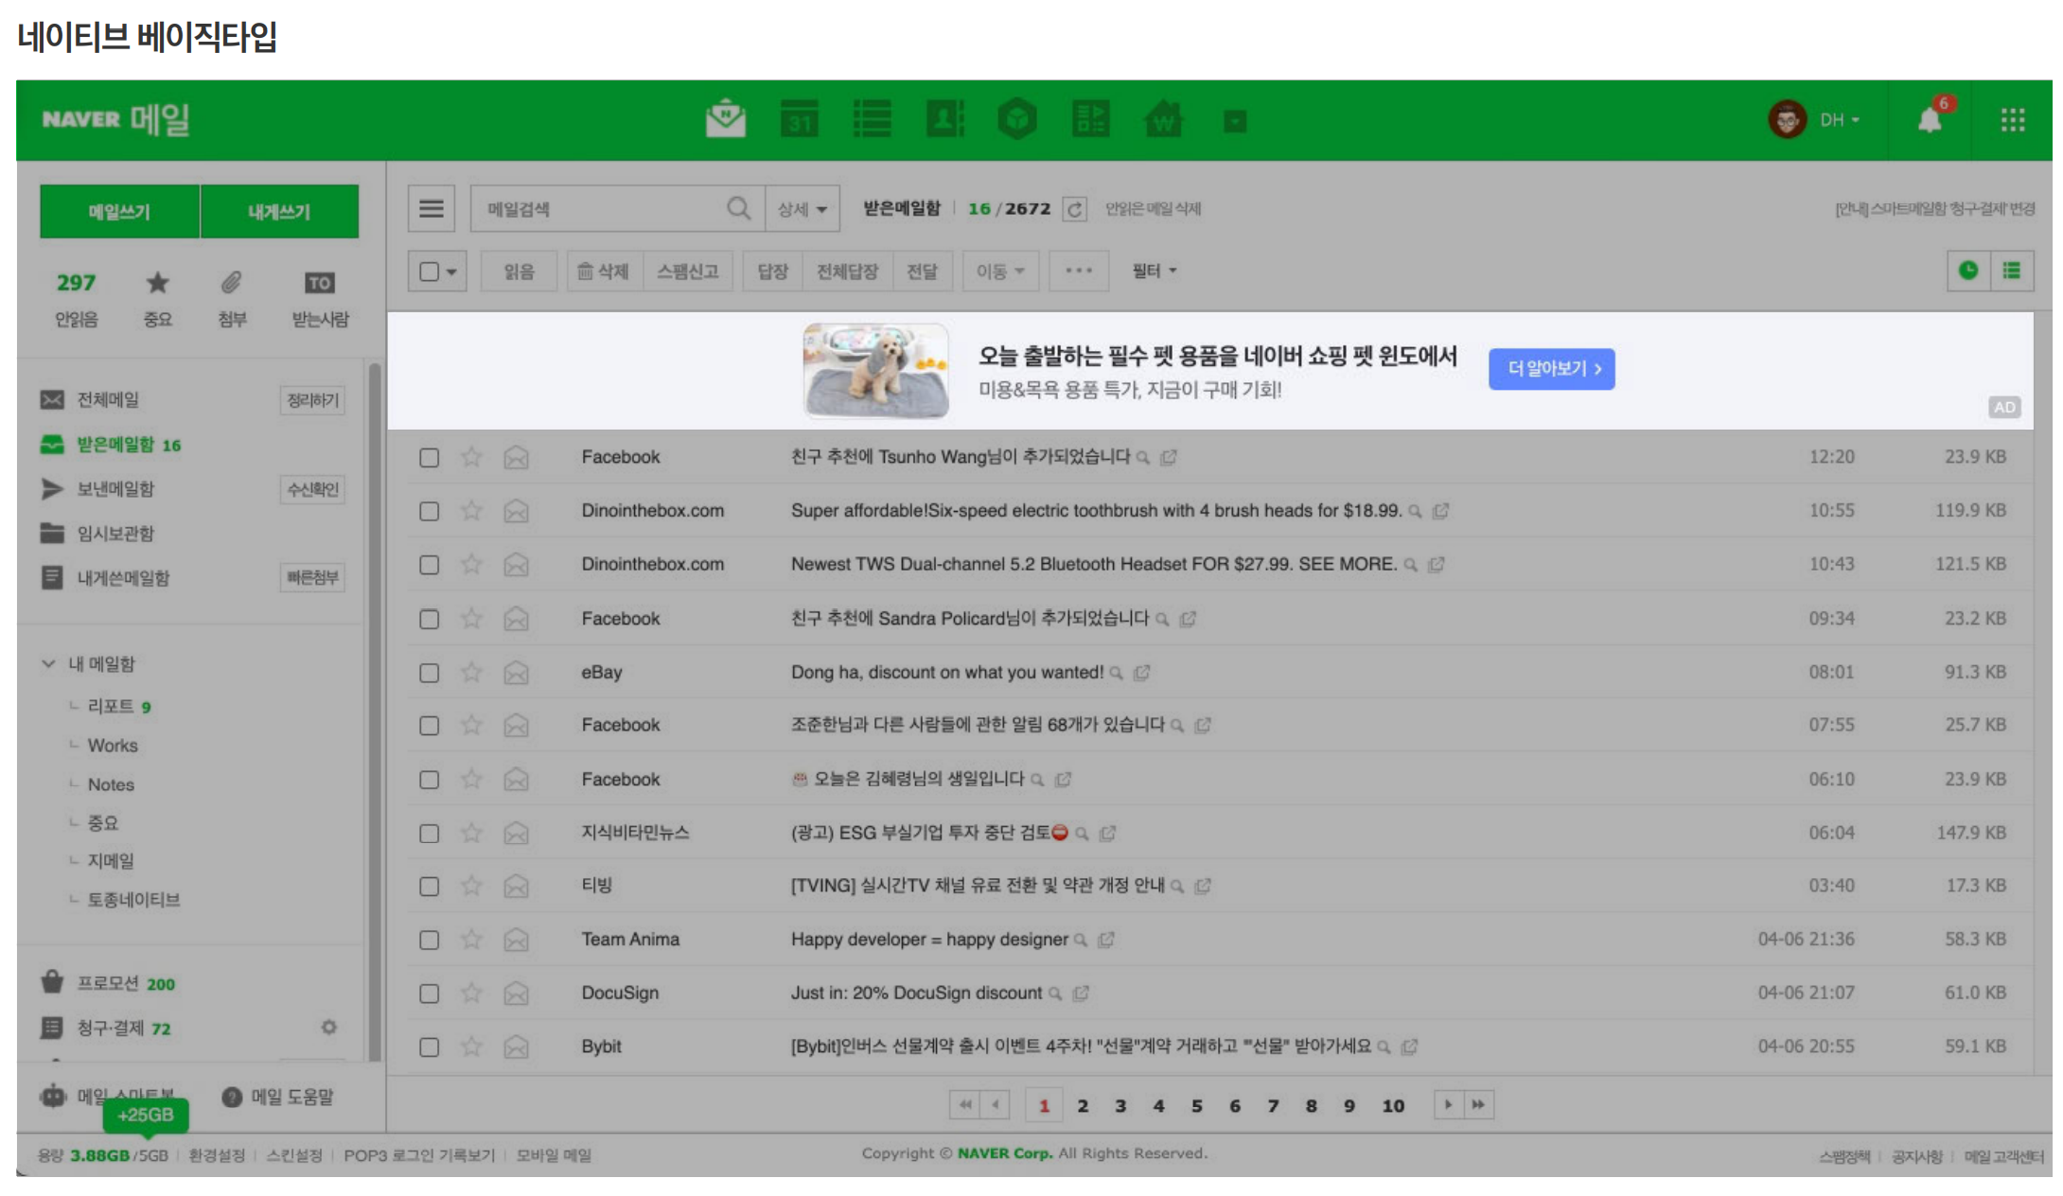Select the 지식비타민뉴스 email checkbox
The image size is (2063, 1196).
(x=430, y=834)
